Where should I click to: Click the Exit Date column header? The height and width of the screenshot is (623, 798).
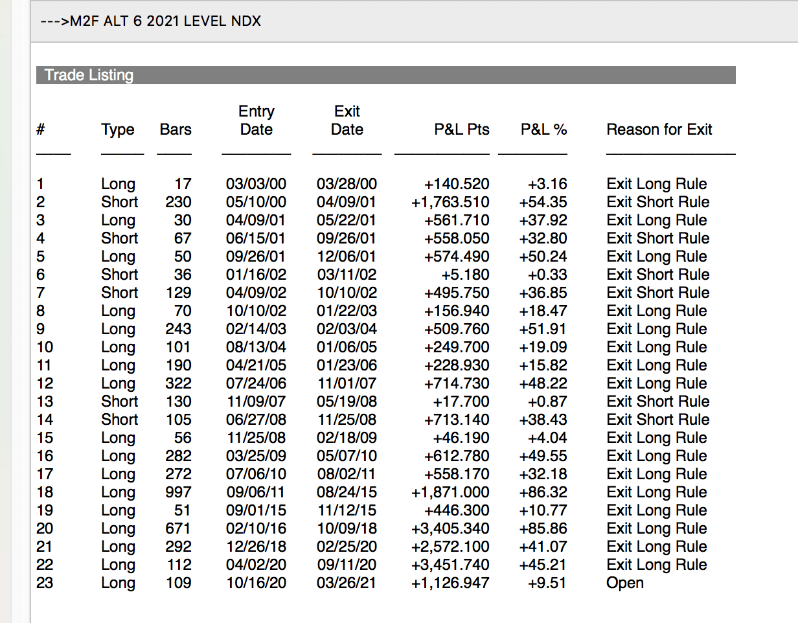coord(347,120)
